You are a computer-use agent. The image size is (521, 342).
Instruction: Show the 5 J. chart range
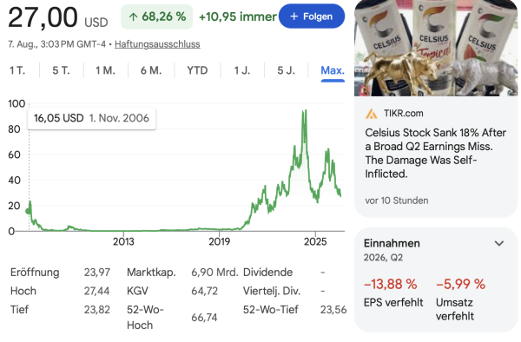click(286, 70)
